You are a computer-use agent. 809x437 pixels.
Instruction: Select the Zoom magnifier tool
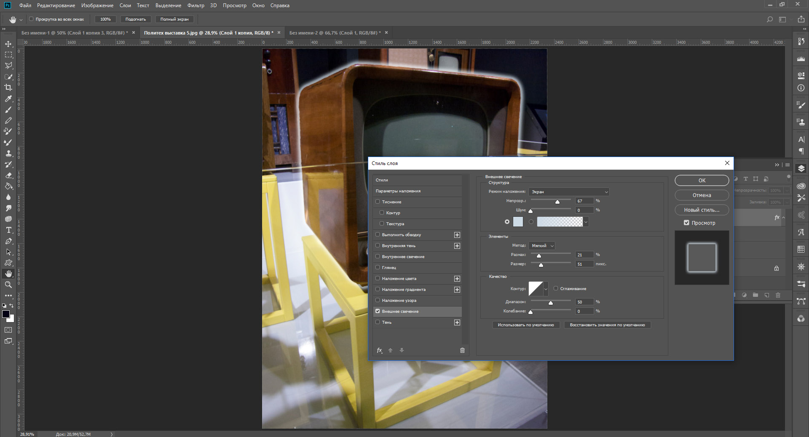point(8,285)
